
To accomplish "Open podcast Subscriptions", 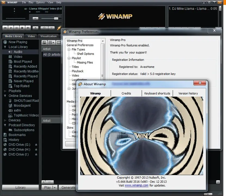I will click(x=24, y=130).
